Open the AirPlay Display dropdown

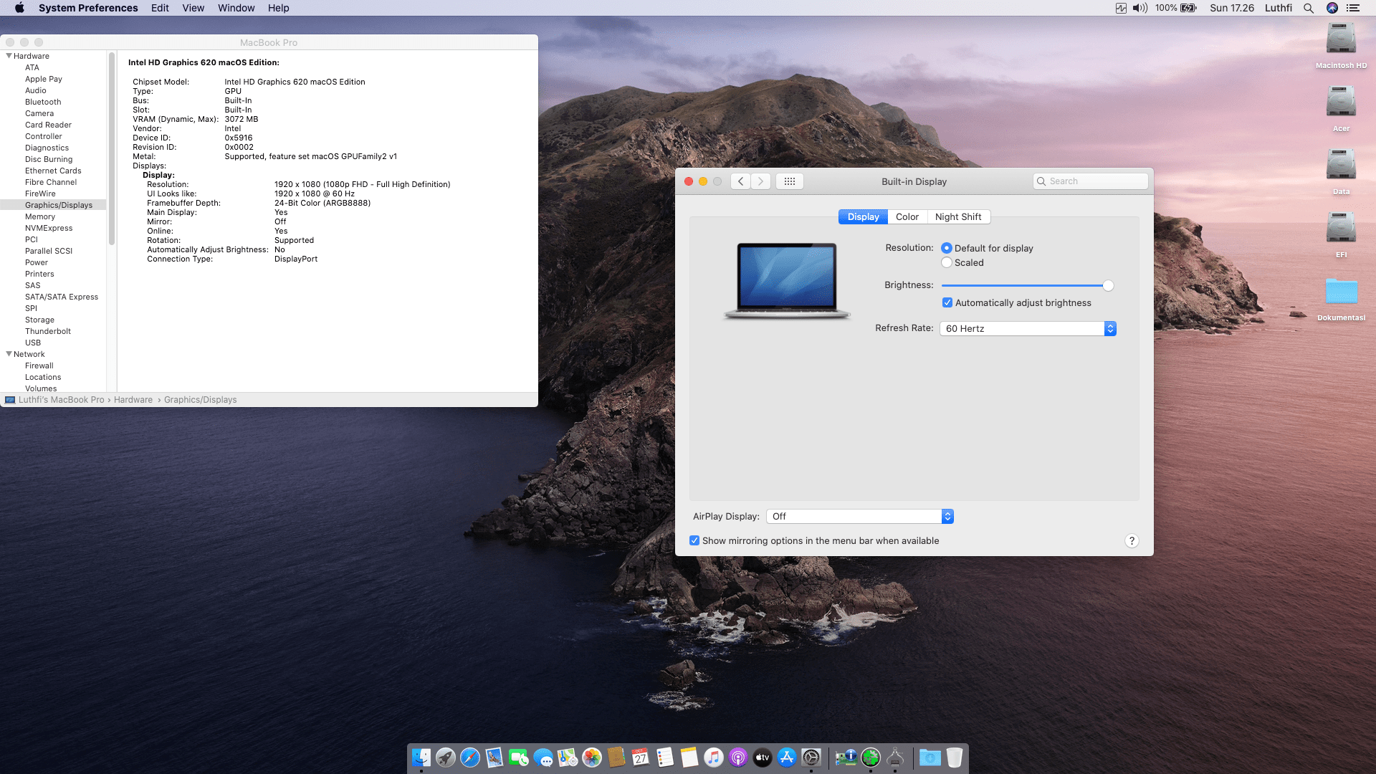click(x=947, y=516)
